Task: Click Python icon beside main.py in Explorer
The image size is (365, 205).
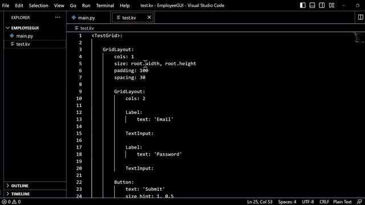Action: pos(12,36)
